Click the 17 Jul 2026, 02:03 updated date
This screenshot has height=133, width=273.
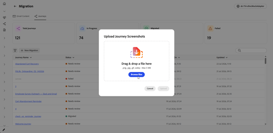point(224,116)
